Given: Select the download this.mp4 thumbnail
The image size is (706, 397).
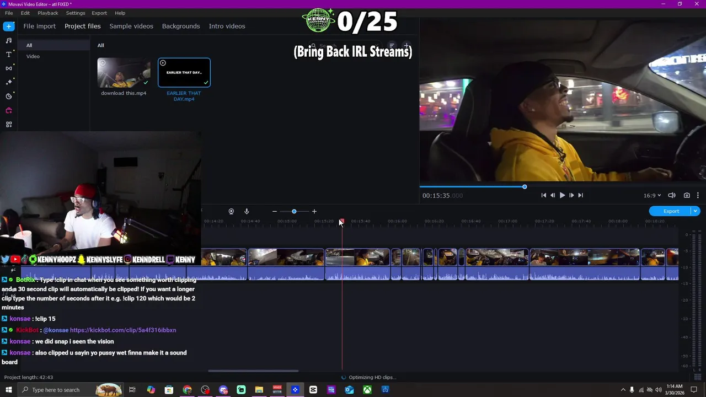Looking at the screenshot, I should [x=124, y=73].
